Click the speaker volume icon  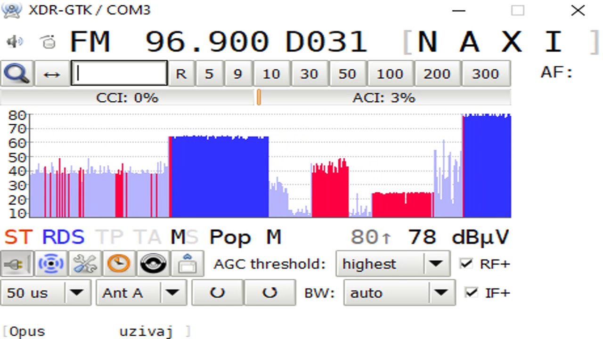[x=15, y=42]
